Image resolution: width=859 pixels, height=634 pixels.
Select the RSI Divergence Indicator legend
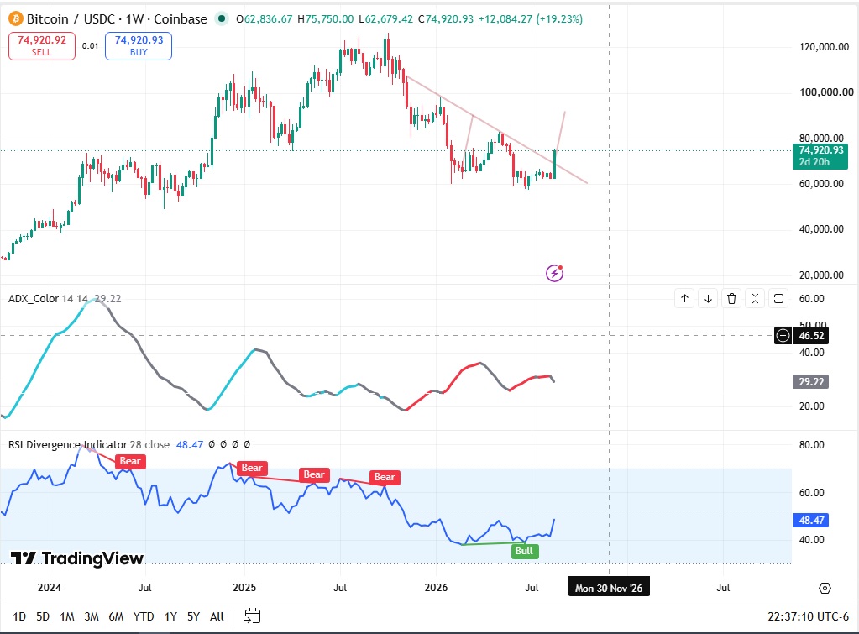68,444
